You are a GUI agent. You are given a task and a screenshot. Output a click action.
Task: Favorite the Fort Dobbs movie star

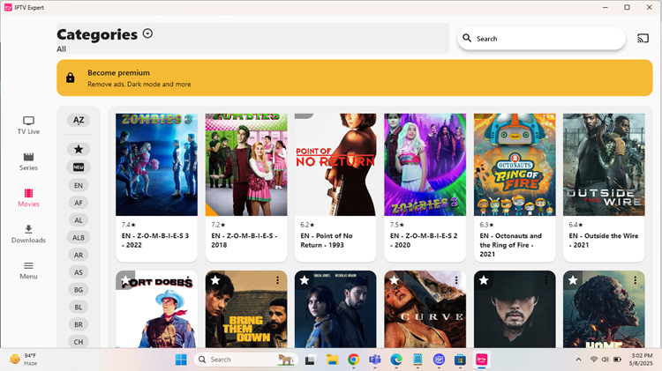click(x=125, y=280)
